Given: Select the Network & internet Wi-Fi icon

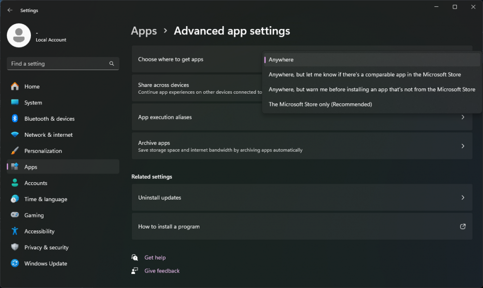Looking at the screenshot, I should [15, 135].
